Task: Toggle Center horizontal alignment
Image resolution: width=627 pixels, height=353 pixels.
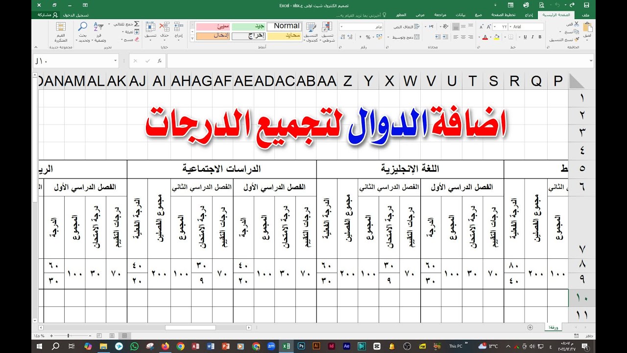Action: point(463,37)
